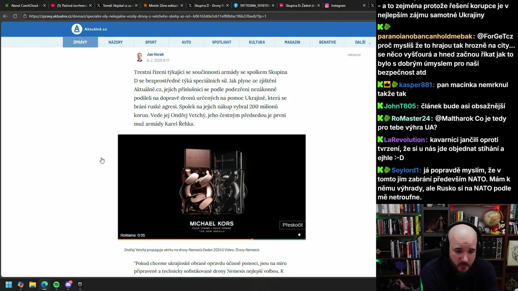Image resolution: width=518 pixels, height=291 pixels.
Task: Close the Tomáš Stejskal X tab
Action: point(136,6)
